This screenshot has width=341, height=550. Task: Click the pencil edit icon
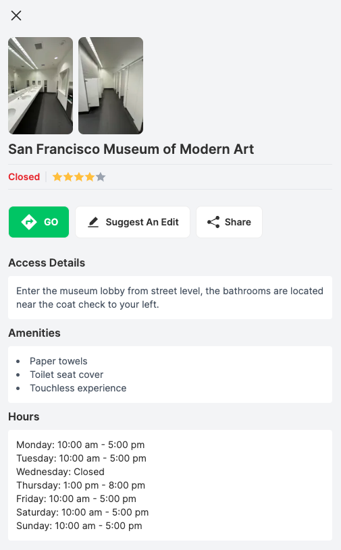tap(93, 222)
